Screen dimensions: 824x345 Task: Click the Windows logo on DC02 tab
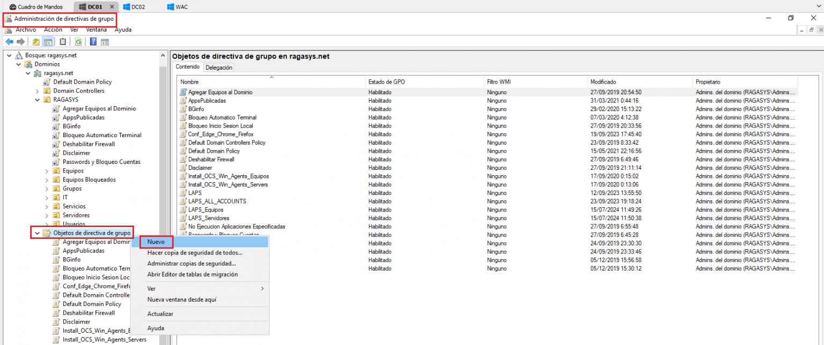point(127,7)
